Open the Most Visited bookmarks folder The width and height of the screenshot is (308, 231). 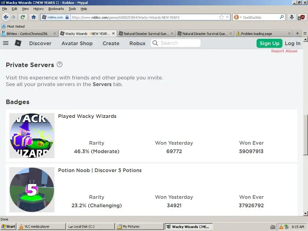click(x=13, y=26)
